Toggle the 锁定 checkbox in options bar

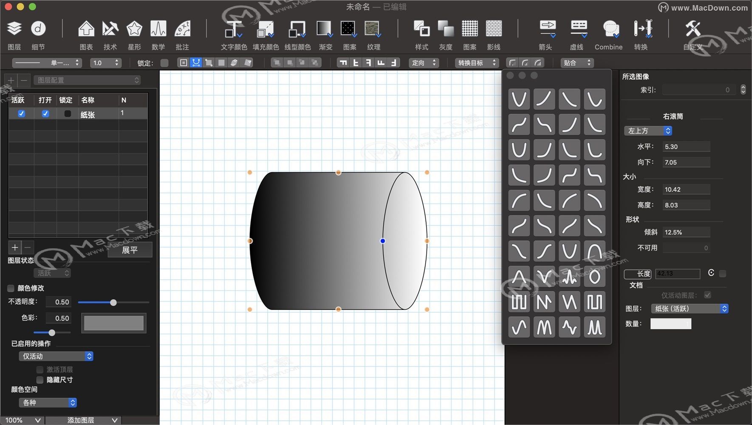(164, 63)
